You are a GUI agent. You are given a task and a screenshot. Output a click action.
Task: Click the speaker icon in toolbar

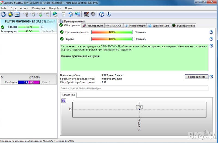(x=93, y=14)
